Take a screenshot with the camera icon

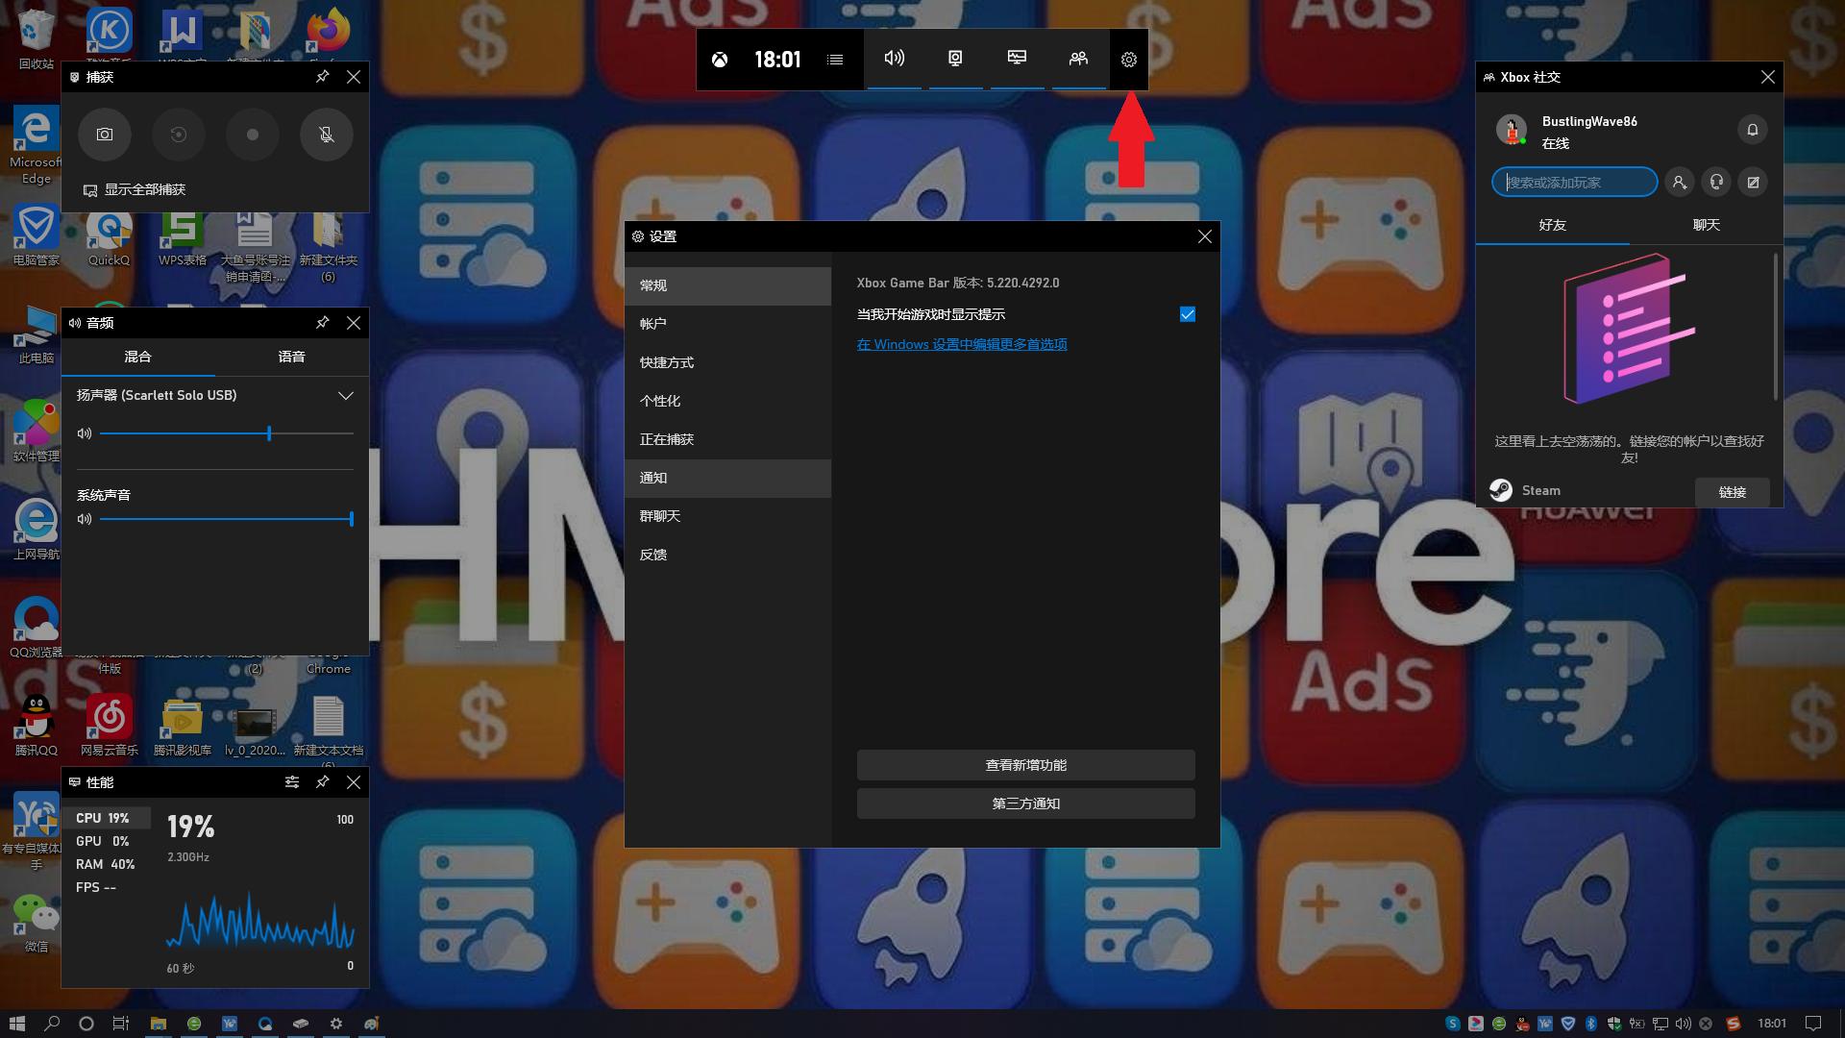click(x=105, y=135)
